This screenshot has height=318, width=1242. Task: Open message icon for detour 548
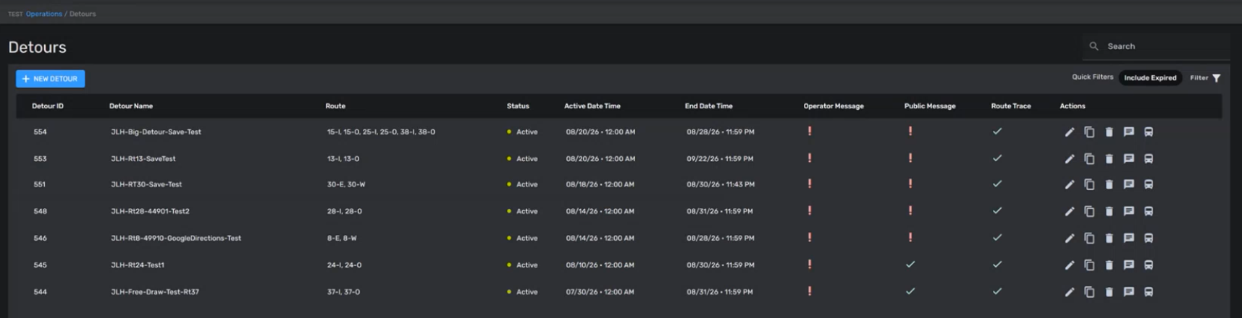pyautogui.click(x=1128, y=212)
